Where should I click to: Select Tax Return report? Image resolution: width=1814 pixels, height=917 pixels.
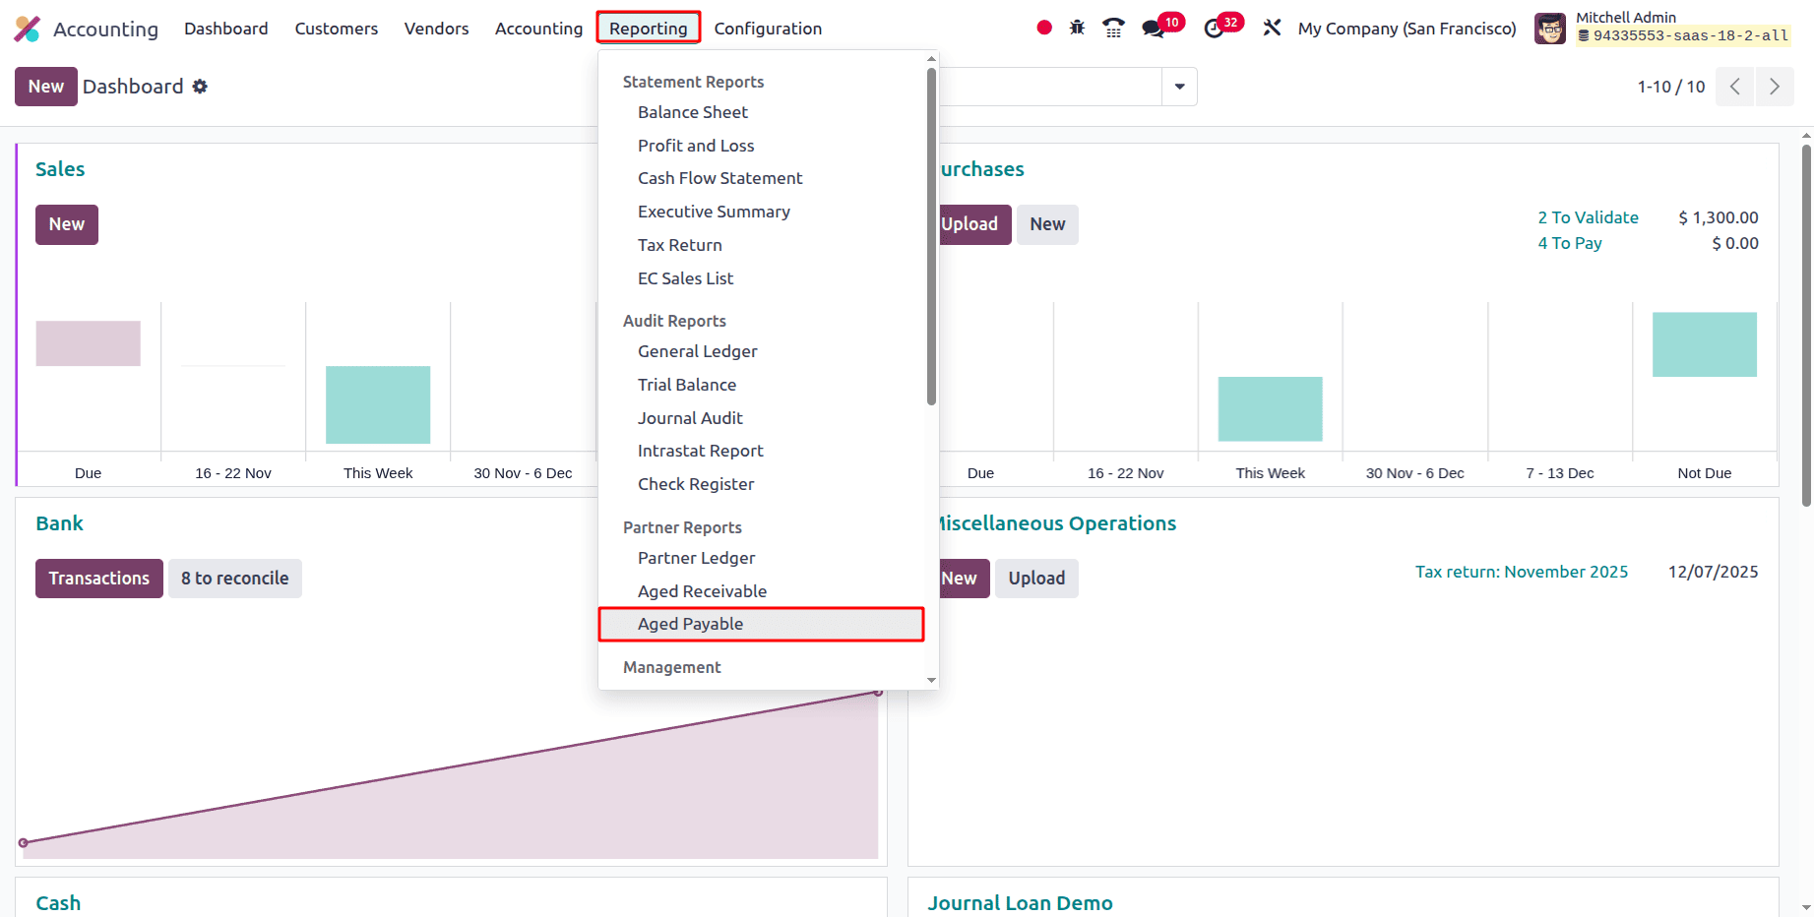pyautogui.click(x=762, y=245)
